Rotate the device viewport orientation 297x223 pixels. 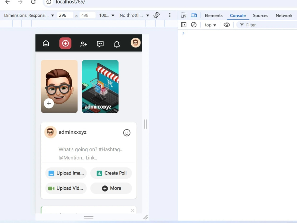(x=157, y=15)
